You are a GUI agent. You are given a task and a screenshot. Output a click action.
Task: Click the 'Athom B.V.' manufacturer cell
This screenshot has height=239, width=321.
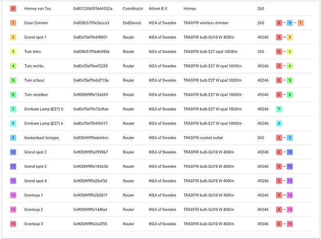coord(158,9)
